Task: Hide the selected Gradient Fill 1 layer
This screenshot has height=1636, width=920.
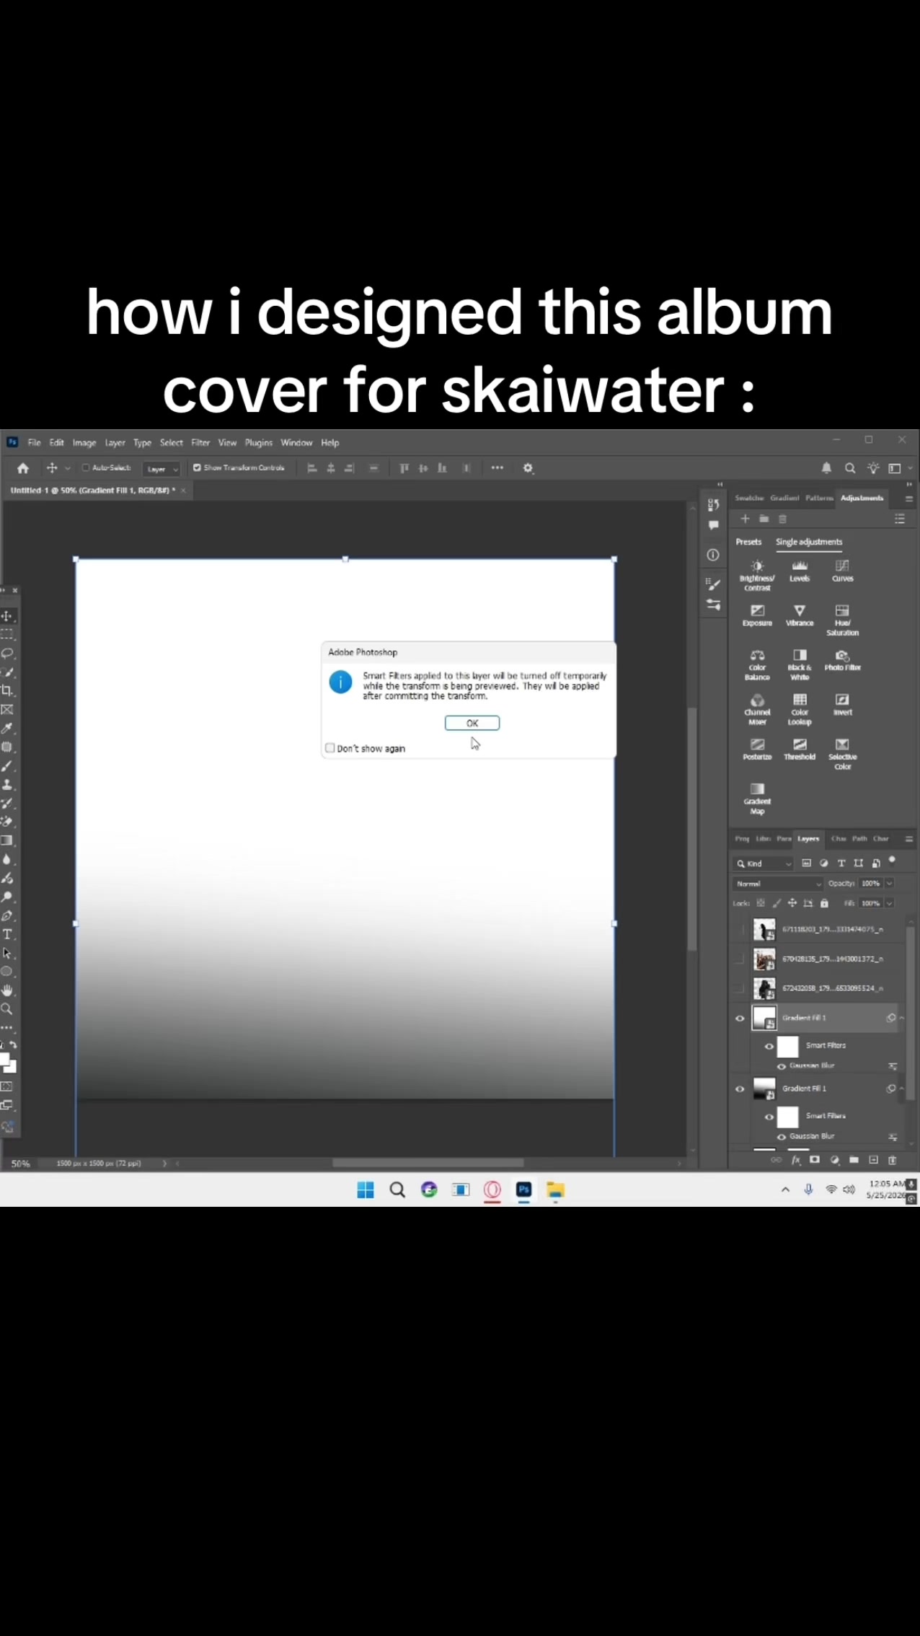Action: click(740, 1019)
